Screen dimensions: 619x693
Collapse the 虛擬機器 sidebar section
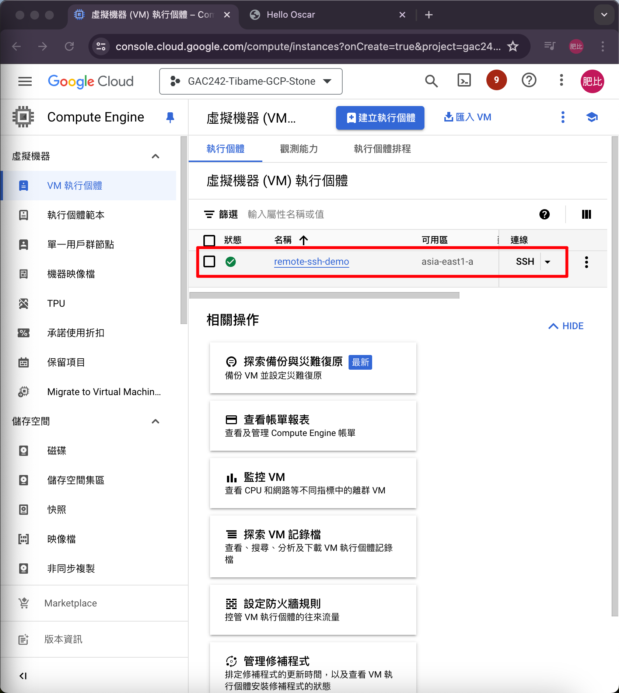[155, 156]
